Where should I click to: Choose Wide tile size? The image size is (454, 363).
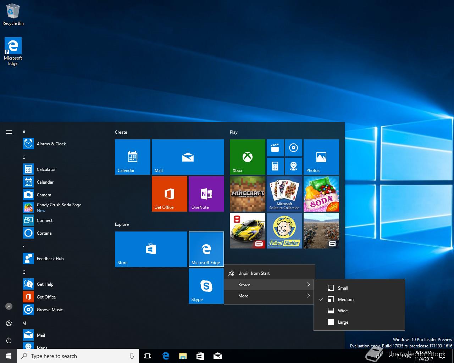[x=359, y=311]
